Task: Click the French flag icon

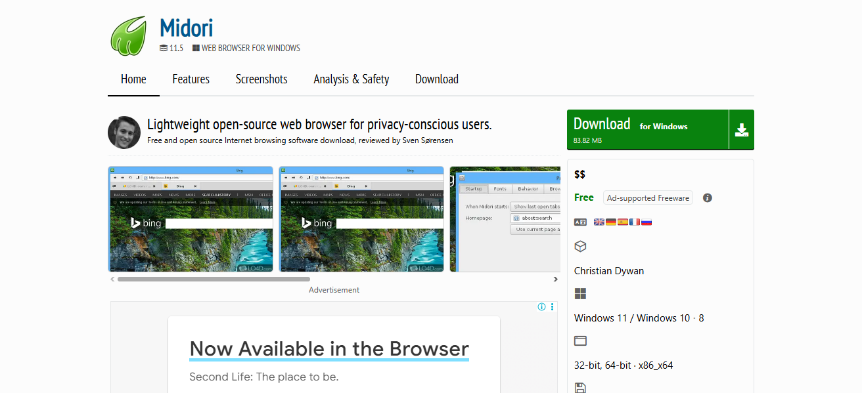Action: click(635, 222)
